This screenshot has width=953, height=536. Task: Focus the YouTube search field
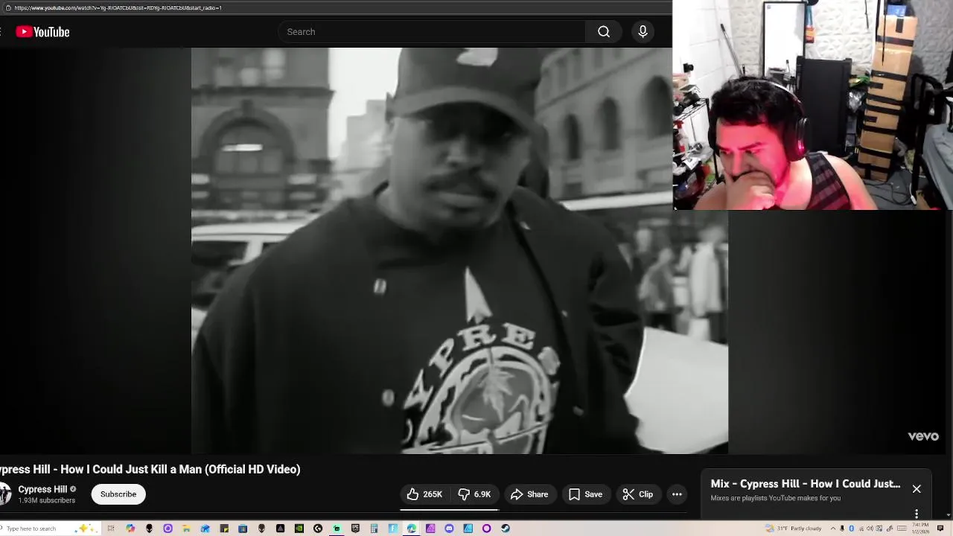click(432, 32)
